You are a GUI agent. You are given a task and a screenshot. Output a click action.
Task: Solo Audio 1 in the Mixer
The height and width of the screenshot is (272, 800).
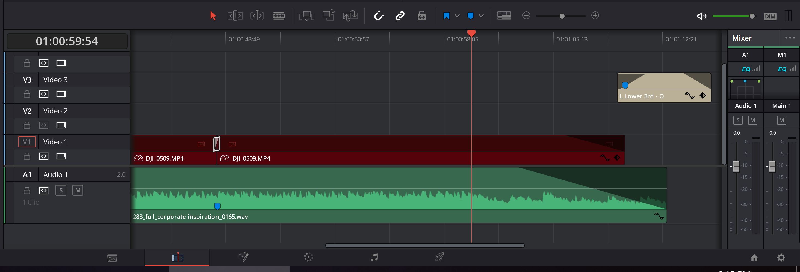tap(738, 120)
